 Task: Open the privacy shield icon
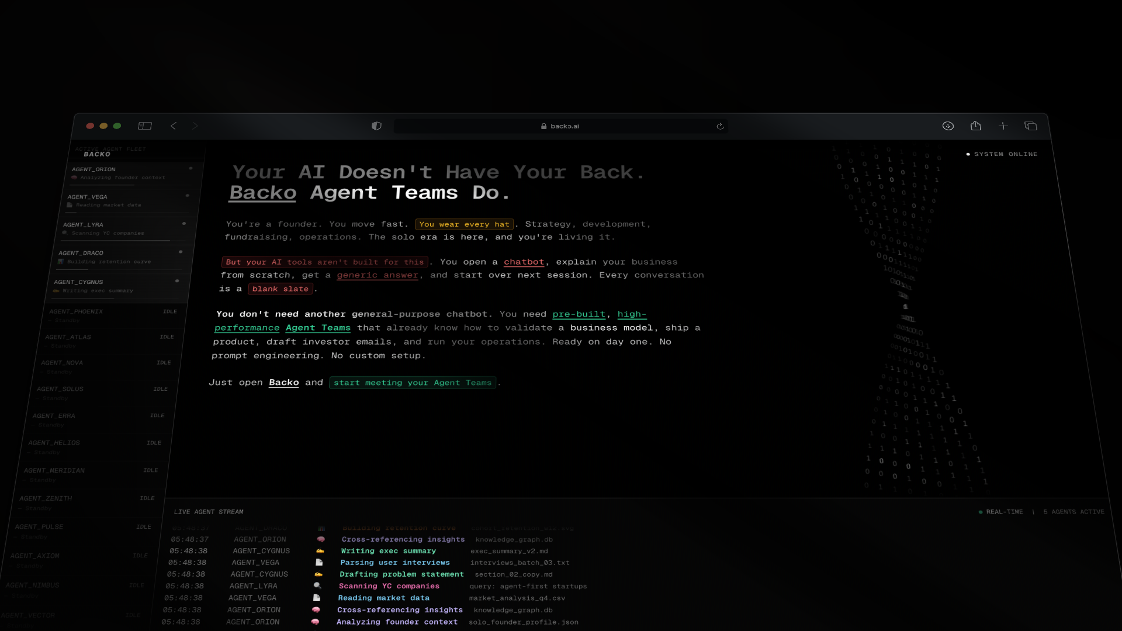377,126
